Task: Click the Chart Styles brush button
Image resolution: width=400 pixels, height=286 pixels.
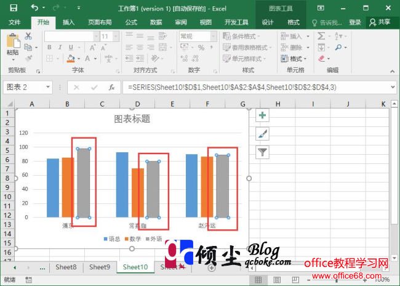Action: (x=262, y=134)
